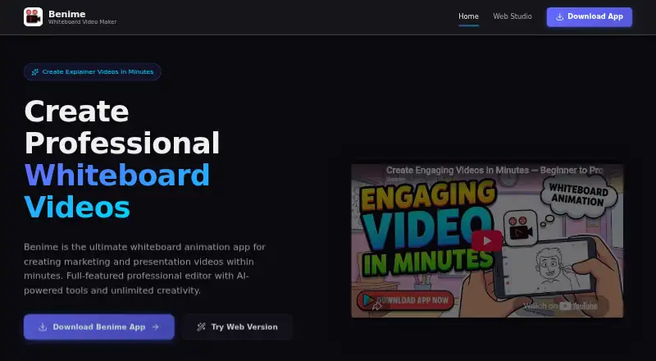Click the sparkle icon in explainer badge

click(35, 72)
